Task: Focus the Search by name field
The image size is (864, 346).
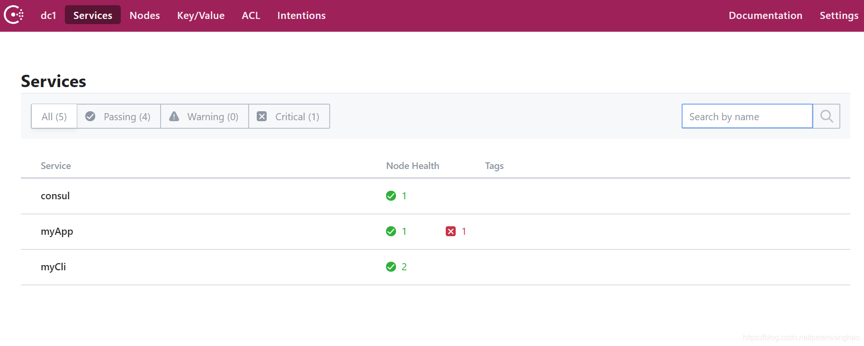Action: click(747, 116)
